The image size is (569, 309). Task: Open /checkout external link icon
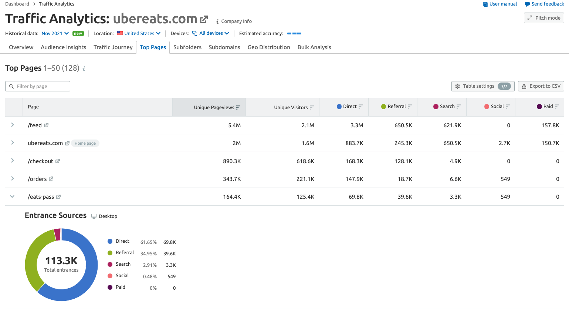tap(58, 161)
